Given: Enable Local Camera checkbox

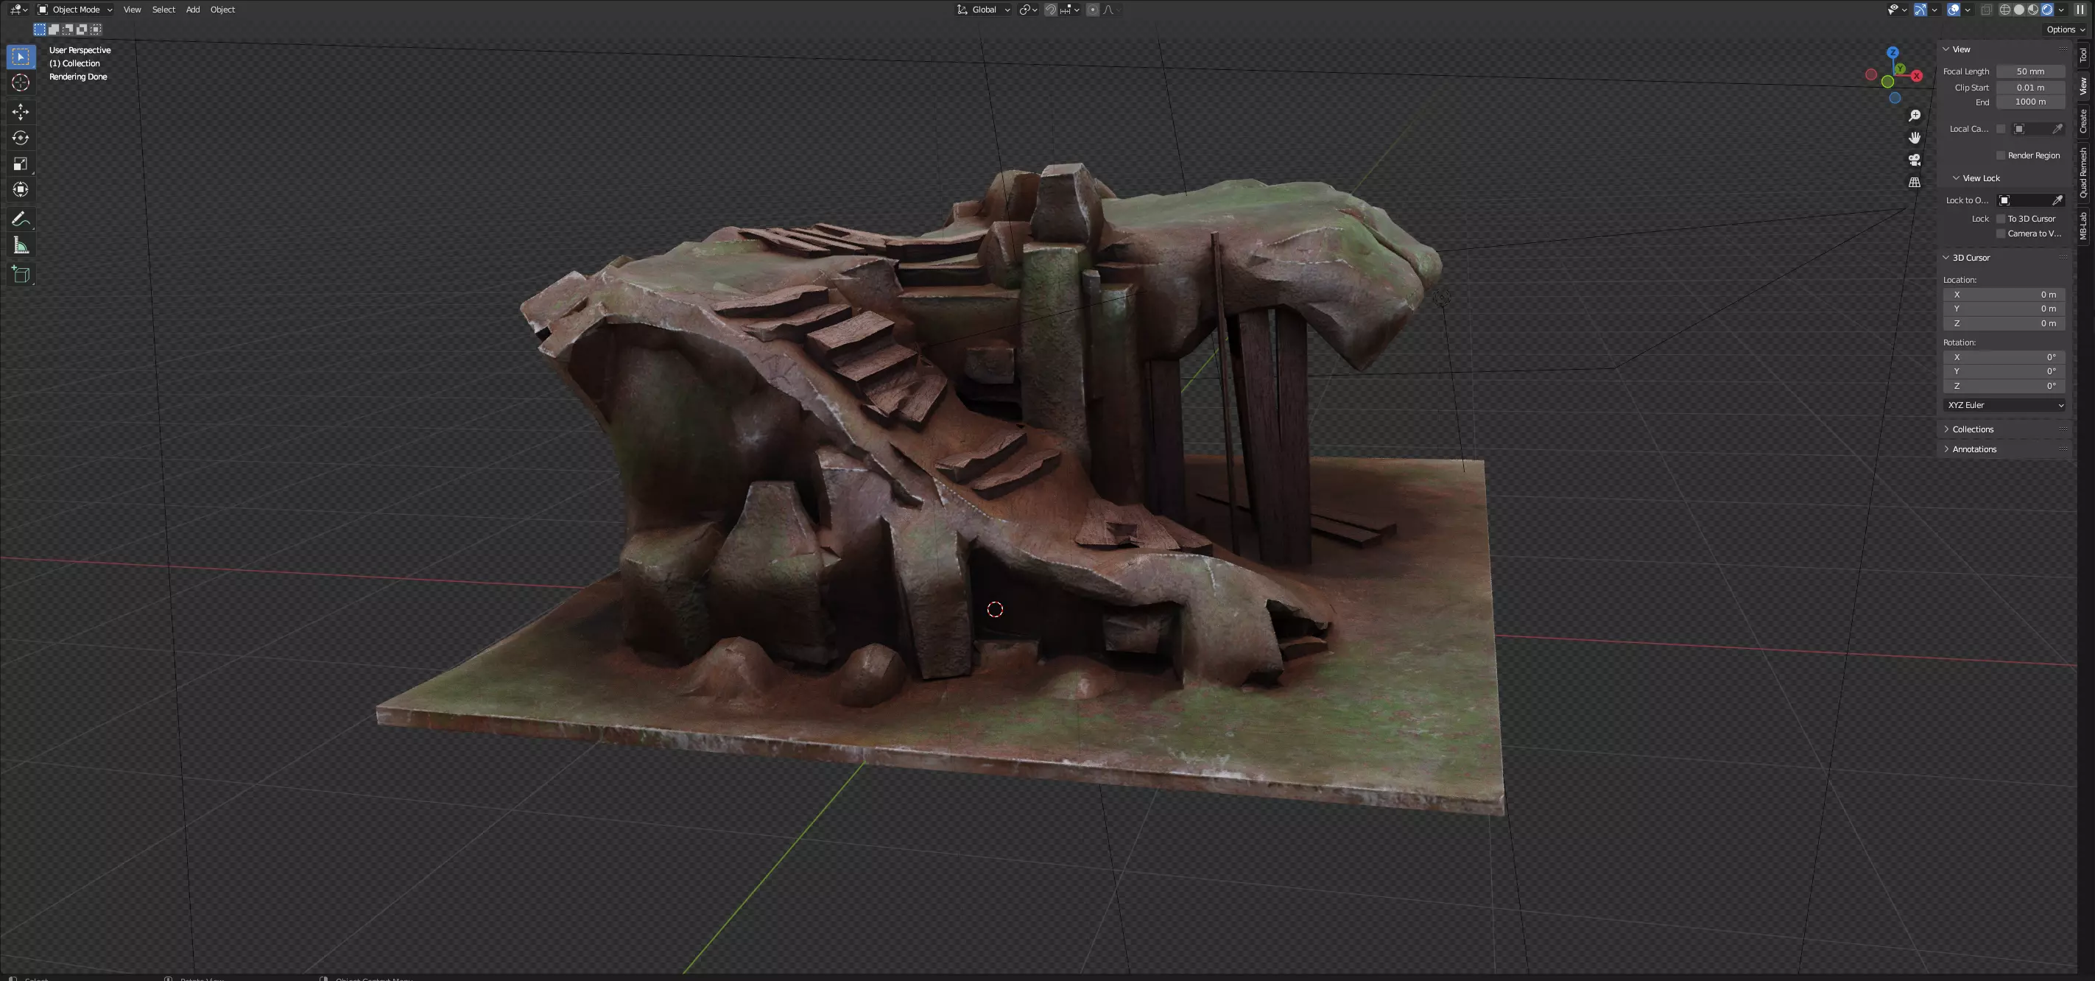Looking at the screenshot, I should pos(2001,129).
